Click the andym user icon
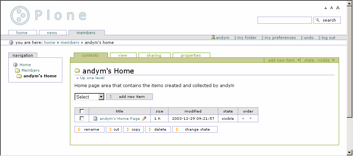Screen dimensions: 353x156 (213, 38)
